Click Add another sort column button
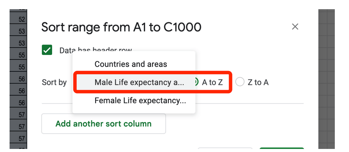 pos(104,124)
